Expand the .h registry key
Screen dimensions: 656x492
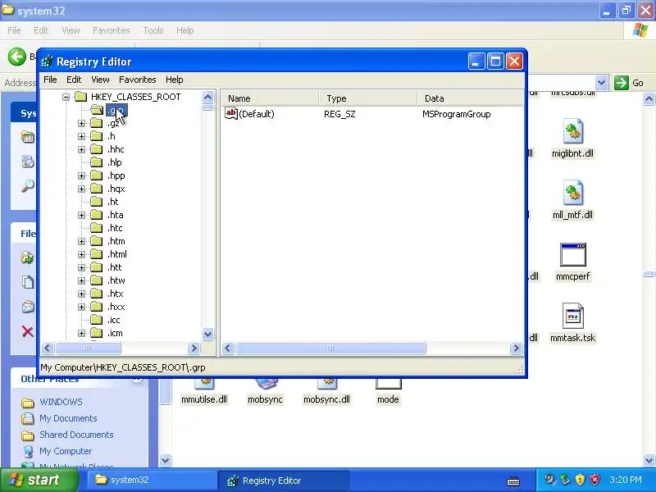pos(81,136)
